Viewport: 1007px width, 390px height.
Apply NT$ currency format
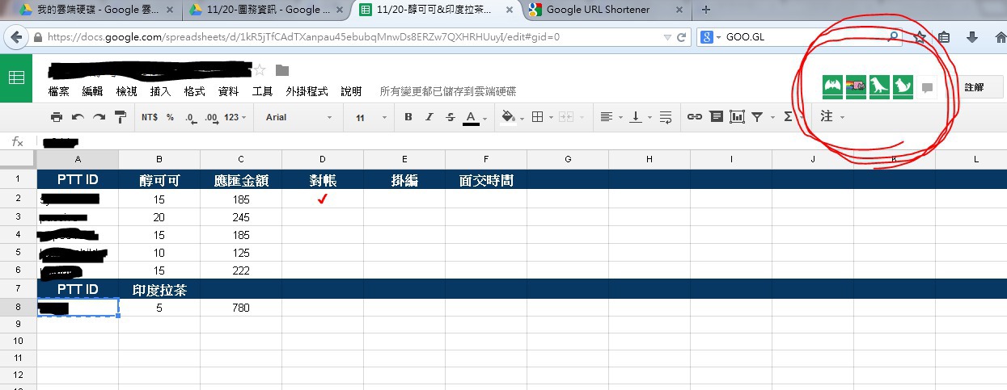150,117
